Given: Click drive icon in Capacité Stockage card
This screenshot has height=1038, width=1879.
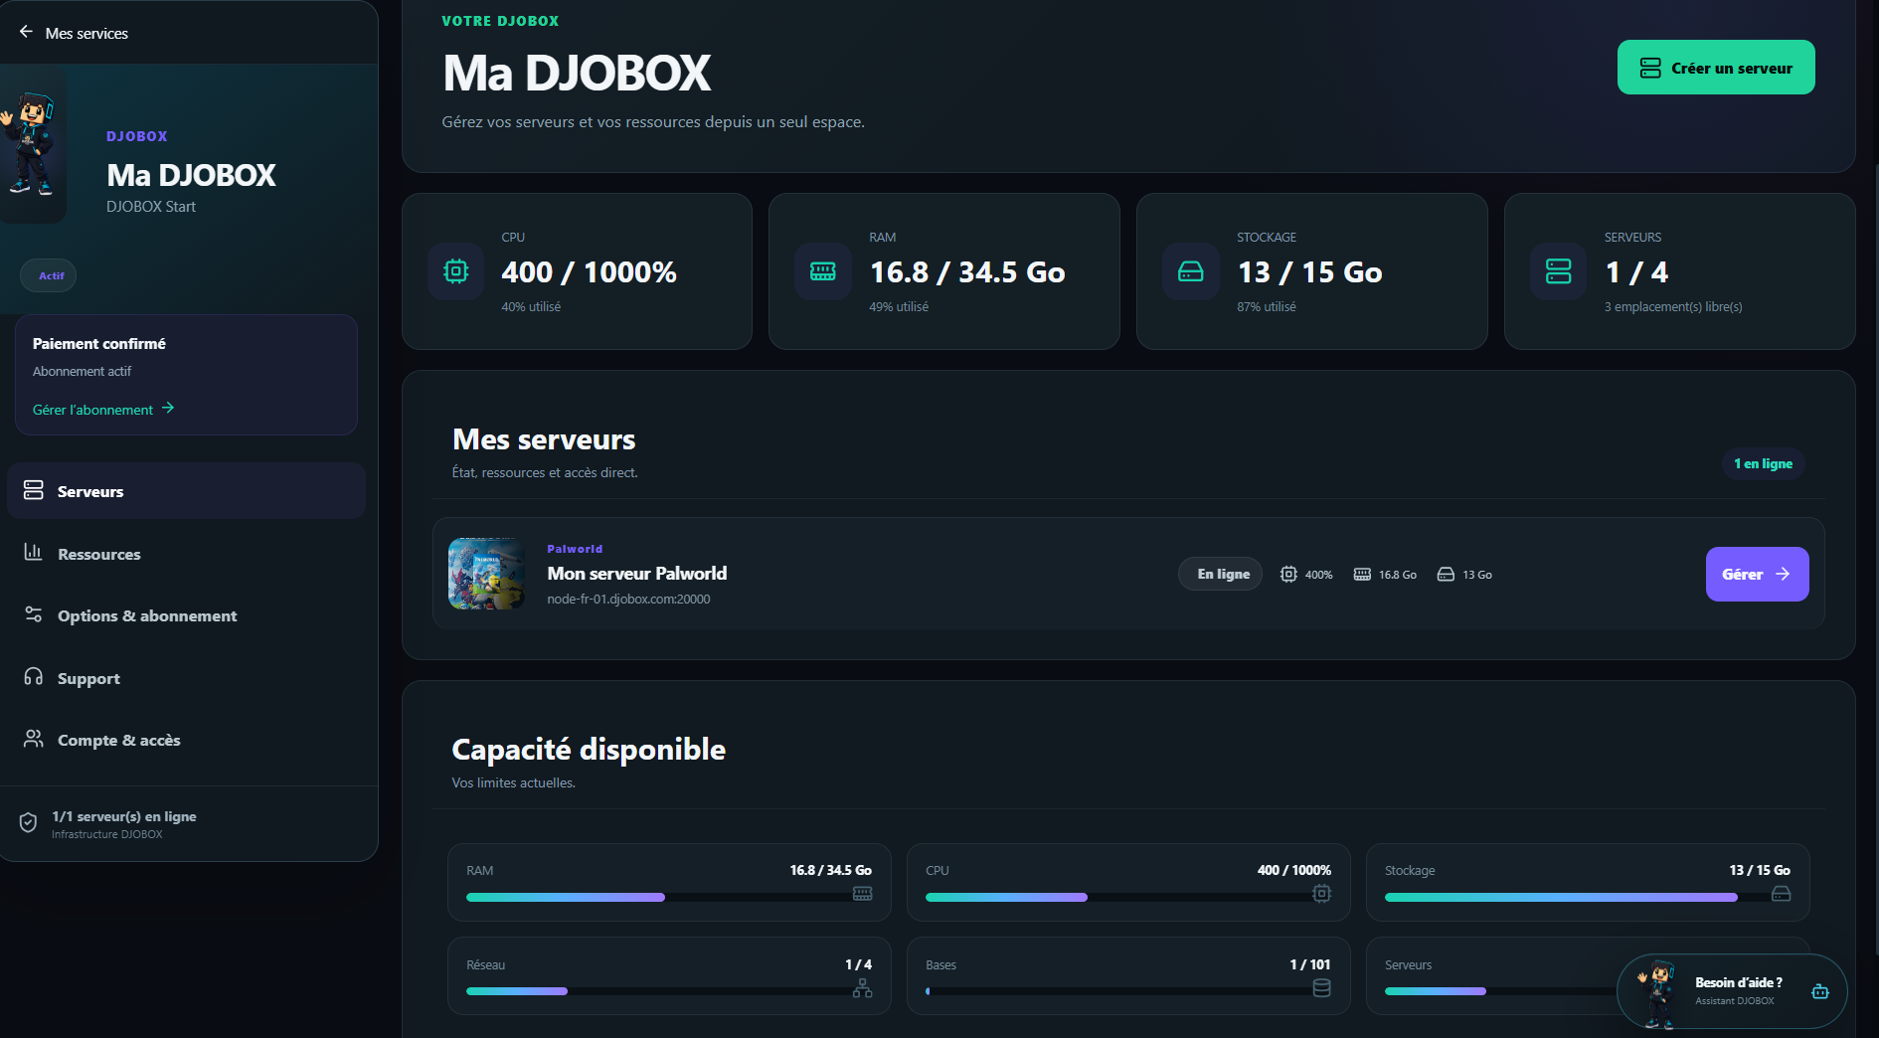Looking at the screenshot, I should coord(1781,893).
